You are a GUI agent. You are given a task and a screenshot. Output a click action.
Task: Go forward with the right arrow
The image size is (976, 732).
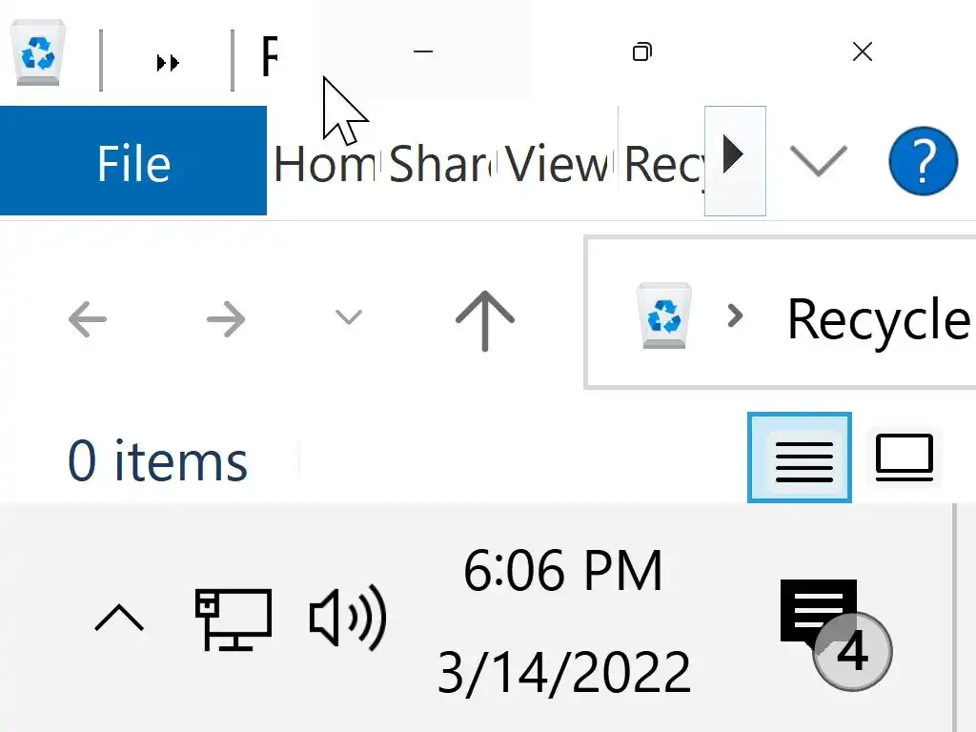tap(226, 318)
